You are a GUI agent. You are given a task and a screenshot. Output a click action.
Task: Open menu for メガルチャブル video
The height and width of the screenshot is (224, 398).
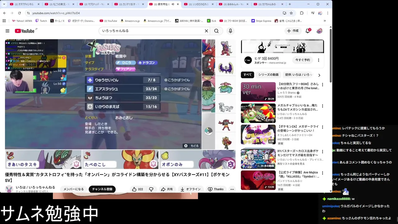coord(322,106)
